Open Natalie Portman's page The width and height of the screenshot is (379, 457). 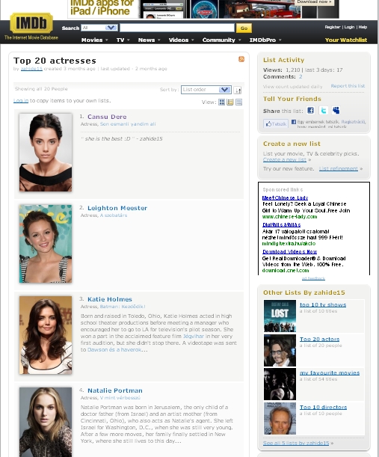115,390
